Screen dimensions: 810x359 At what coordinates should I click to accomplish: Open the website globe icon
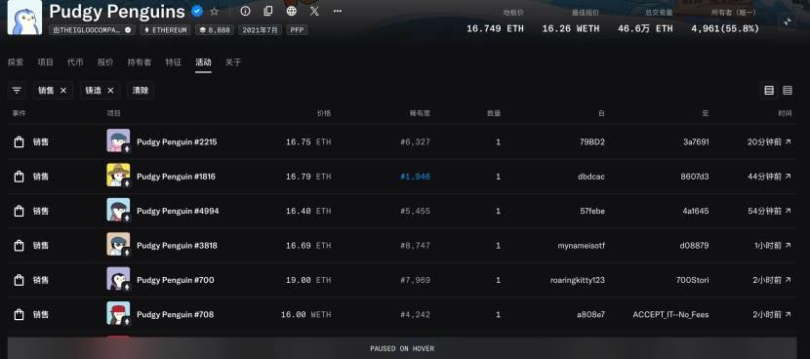tap(292, 11)
